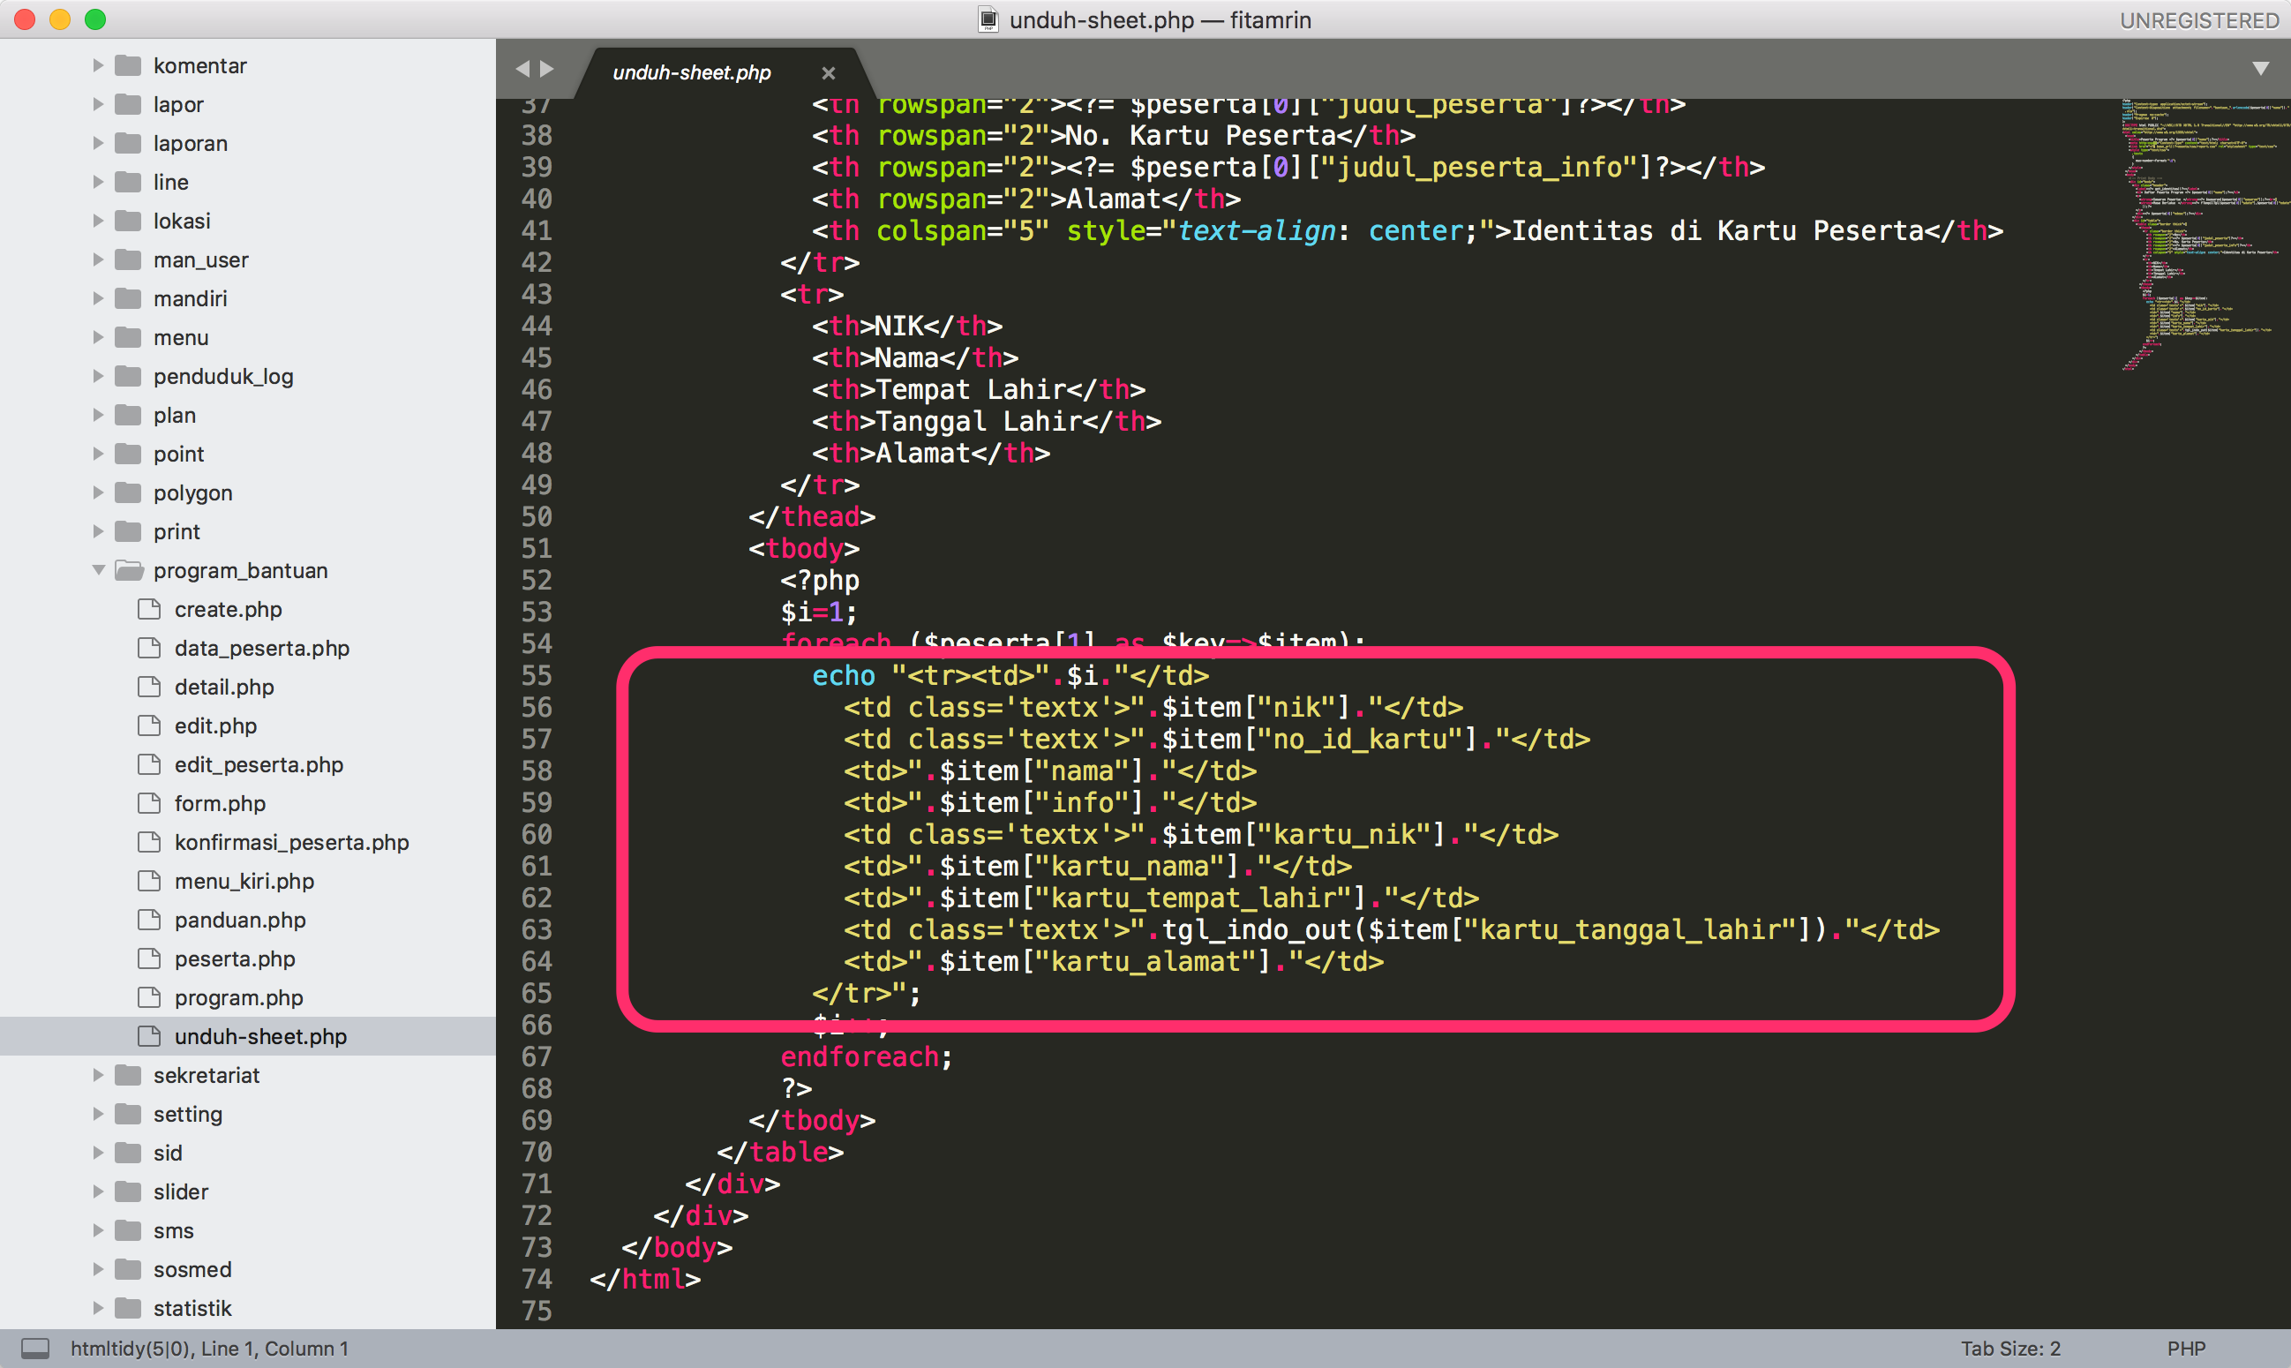Open the edit_peserta.php file
The image size is (2291, 1368).
pyautogui.click(x=259, y=764)
